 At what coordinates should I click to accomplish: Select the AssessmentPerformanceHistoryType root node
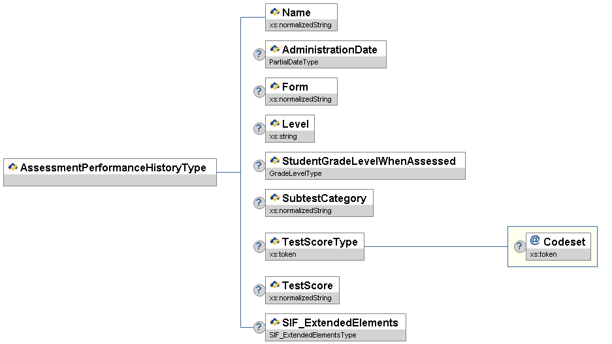(x=110, y=168)
